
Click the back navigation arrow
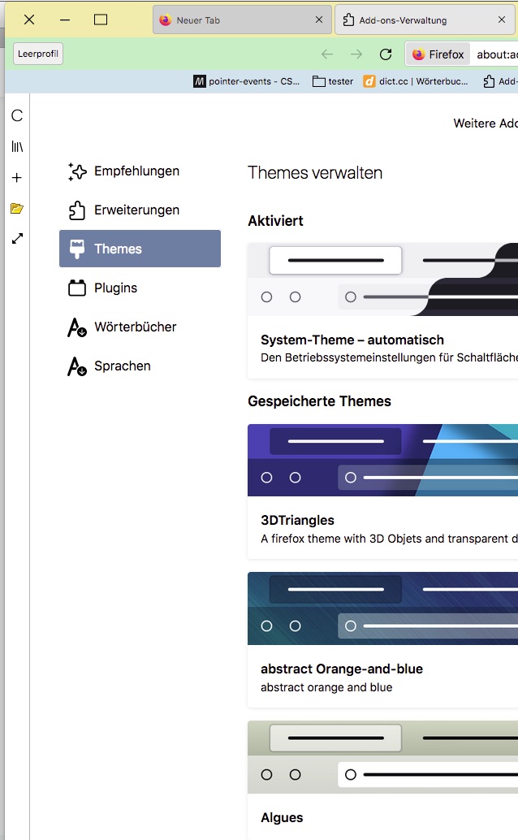(327, 54)
